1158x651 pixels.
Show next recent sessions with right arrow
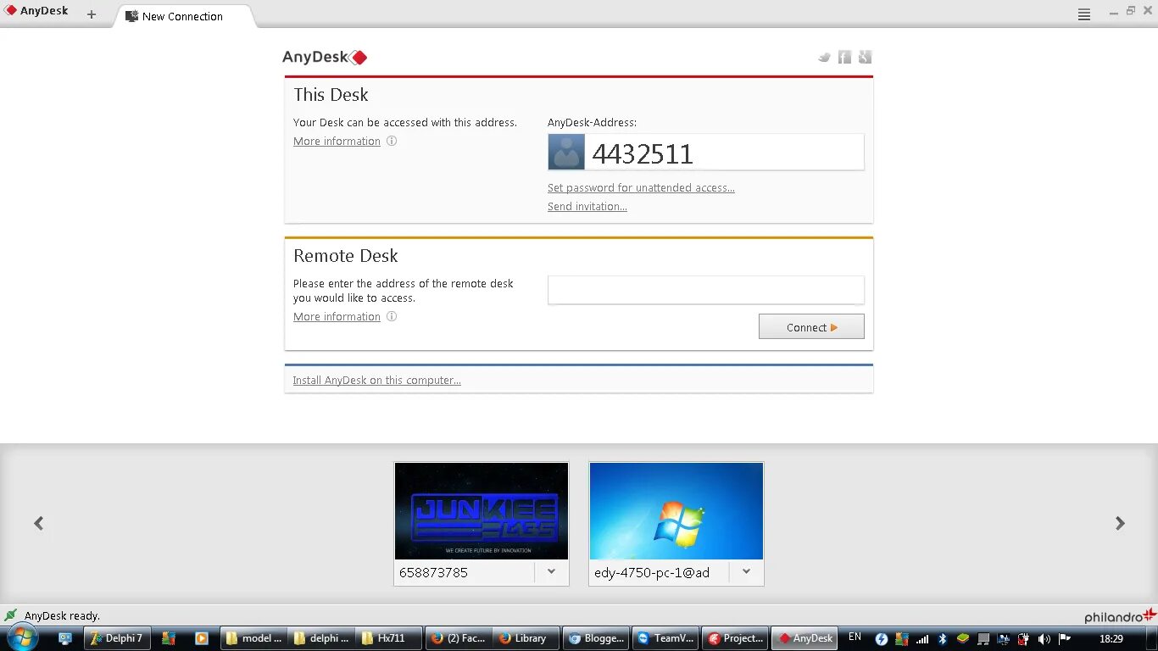pyautogui.click(x=1120, y=523)
